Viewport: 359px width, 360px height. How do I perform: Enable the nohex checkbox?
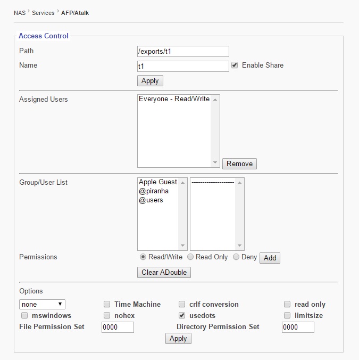pyautogui.click(x=107, y=316)
